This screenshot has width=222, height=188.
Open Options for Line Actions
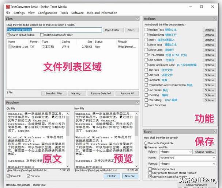point(209,60)
